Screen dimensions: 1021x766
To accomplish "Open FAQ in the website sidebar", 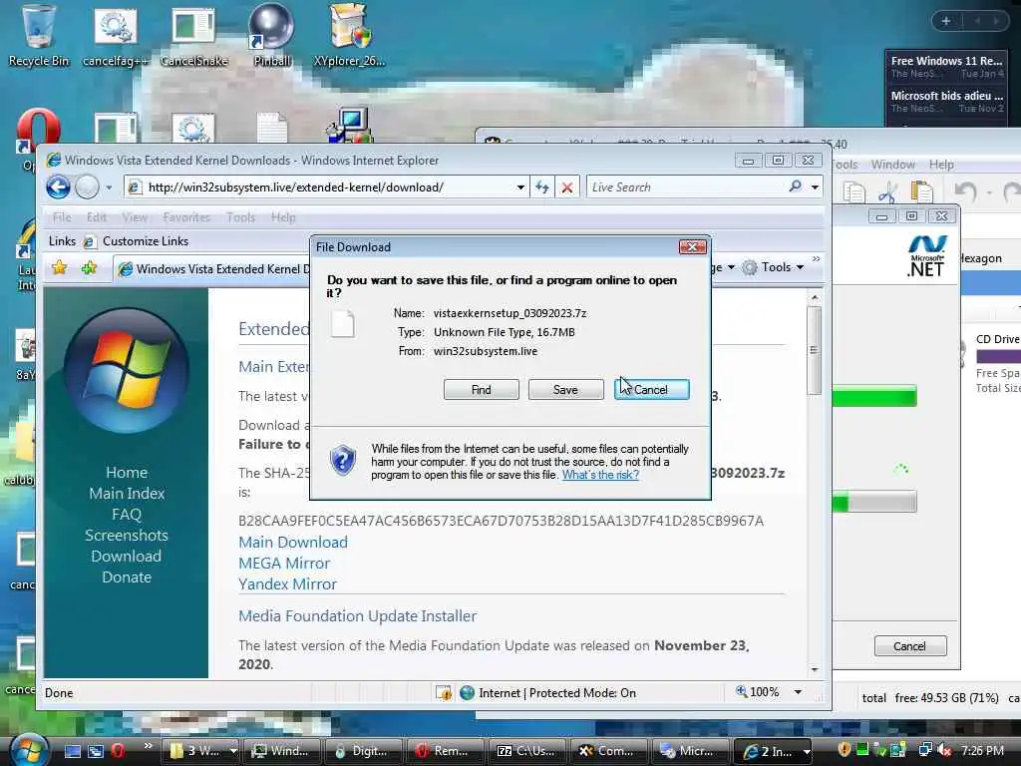I will tap(127, 514).
